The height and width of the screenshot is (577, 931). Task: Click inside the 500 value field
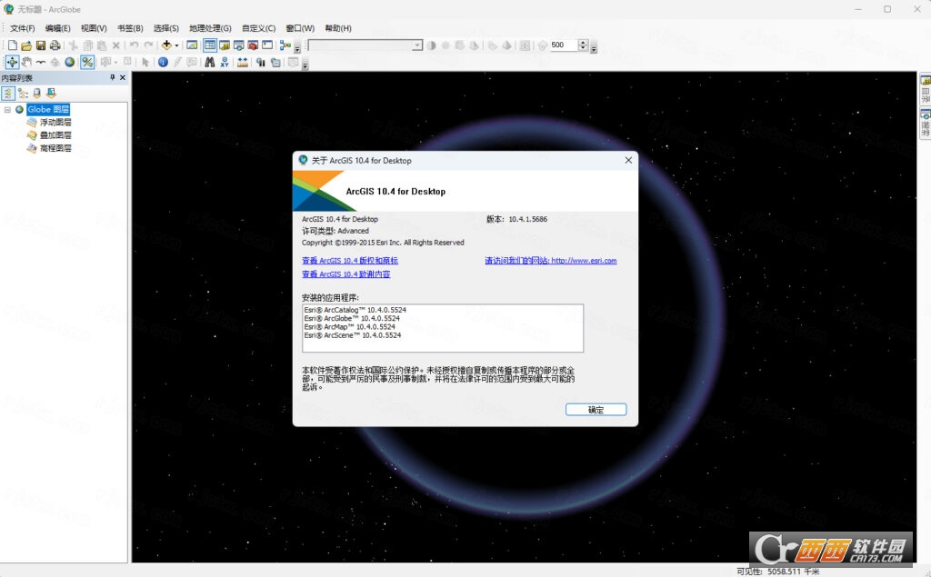point(564,45)
